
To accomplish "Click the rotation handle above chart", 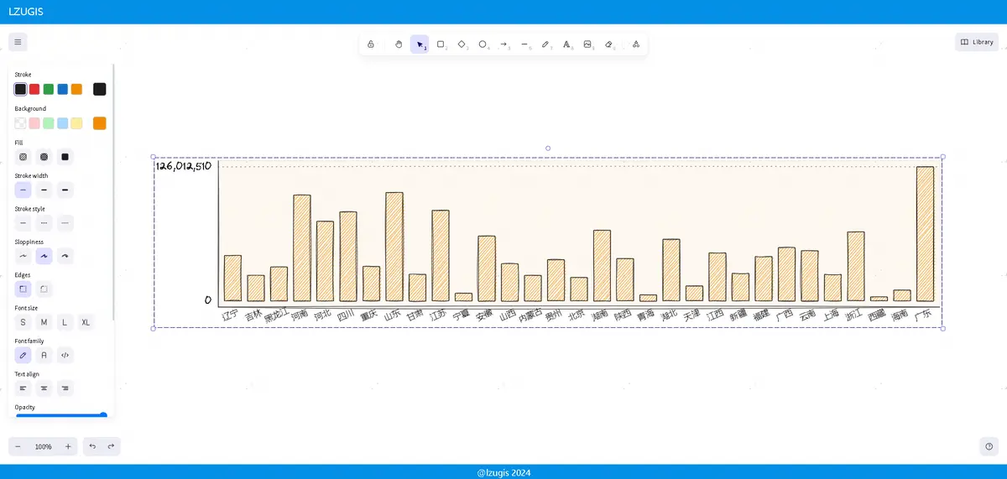I will coord(548,148).
